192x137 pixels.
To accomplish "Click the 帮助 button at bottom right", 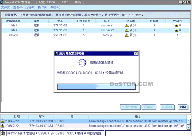I will click(183, 107).
